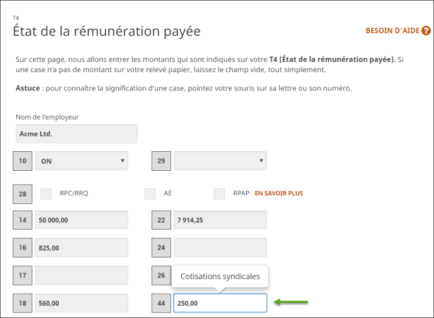Click the employer name field Acme Ltd.
This screenshot has width=434, height=318.
[x=77, y=134]
